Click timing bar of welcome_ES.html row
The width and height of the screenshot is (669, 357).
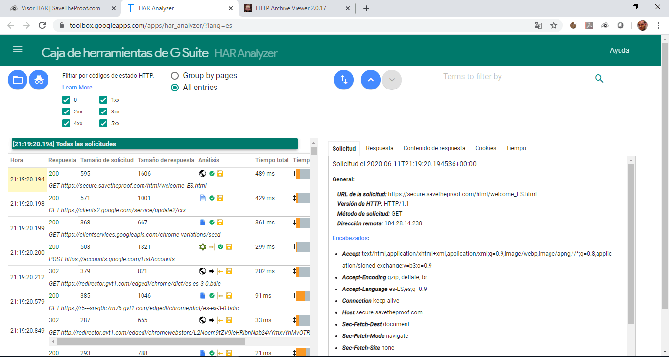pyautogui.click(x=303, y=173)
